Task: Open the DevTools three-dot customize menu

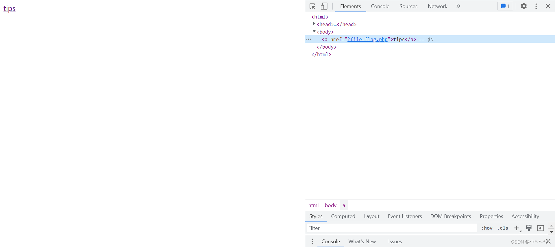Action: [536, 6]
